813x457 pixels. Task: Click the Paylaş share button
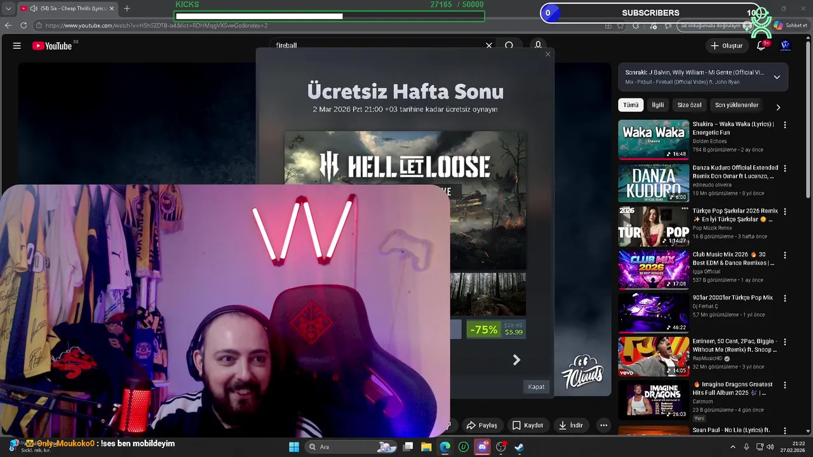(481, 425)
